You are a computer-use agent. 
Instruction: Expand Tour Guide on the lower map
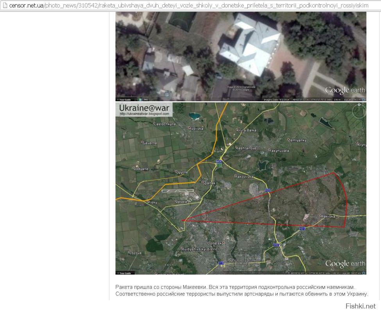pyautogui.click(x=125, y=273)
